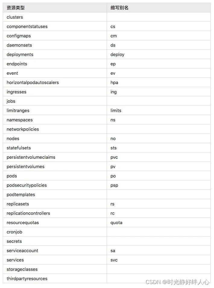Click the 资源类型 column header
Image resolution: width=214 pixels, height=288 pixels.
16,8
